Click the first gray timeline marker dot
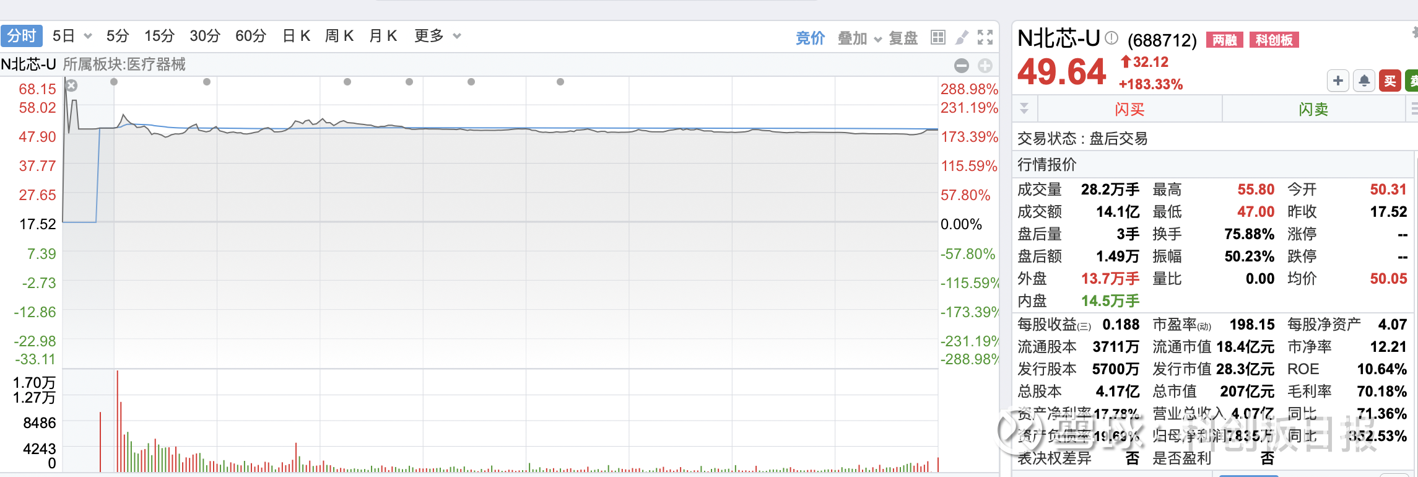The height and width of the screenshot is (477, 1418). 114,82
